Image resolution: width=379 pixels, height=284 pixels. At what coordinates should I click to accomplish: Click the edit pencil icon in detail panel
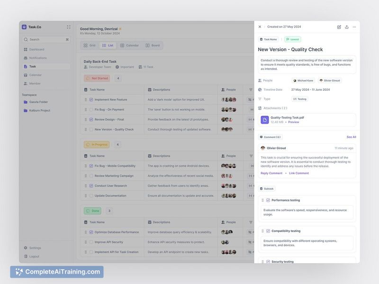[339, 27]
